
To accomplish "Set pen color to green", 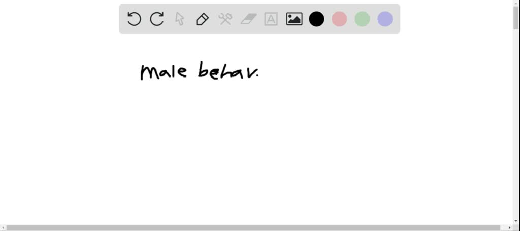I will point(362,19).
